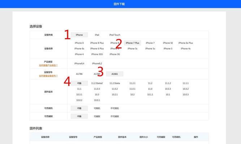Viewport: 241px width, 144px height.
Task: Pick firmware version 10.3.2
Action: 186,89
